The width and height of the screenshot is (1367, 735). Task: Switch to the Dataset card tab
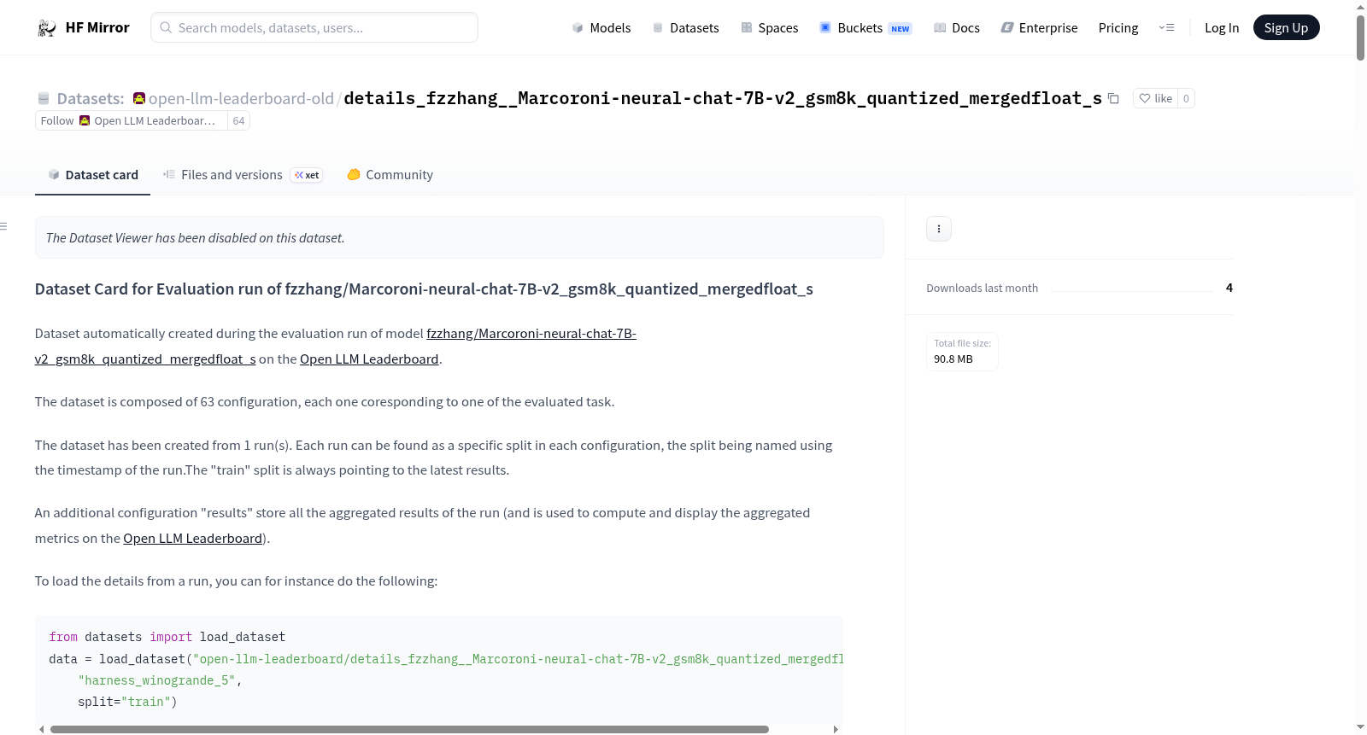coord(92,175)
